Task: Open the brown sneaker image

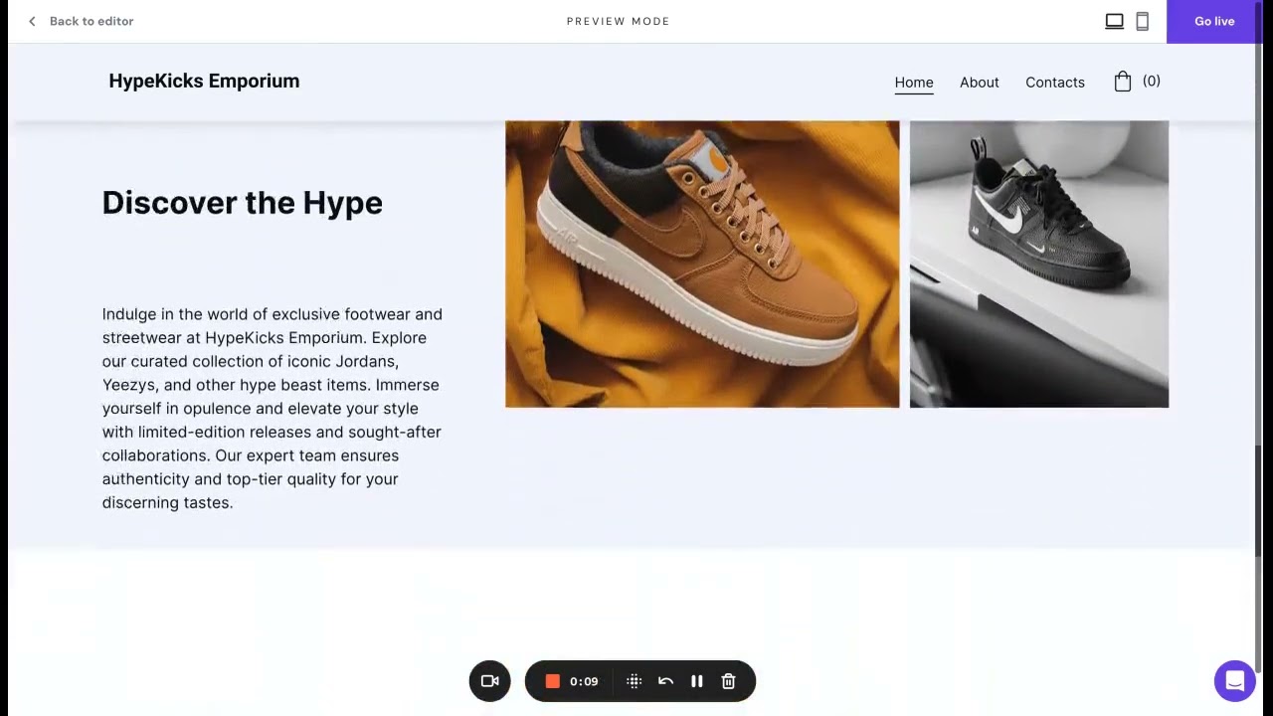Action: (x=702, y=265)
